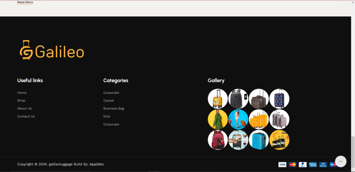
Task: Open woman in green coat gallery thumbnail
Action: tap(218, 119)
